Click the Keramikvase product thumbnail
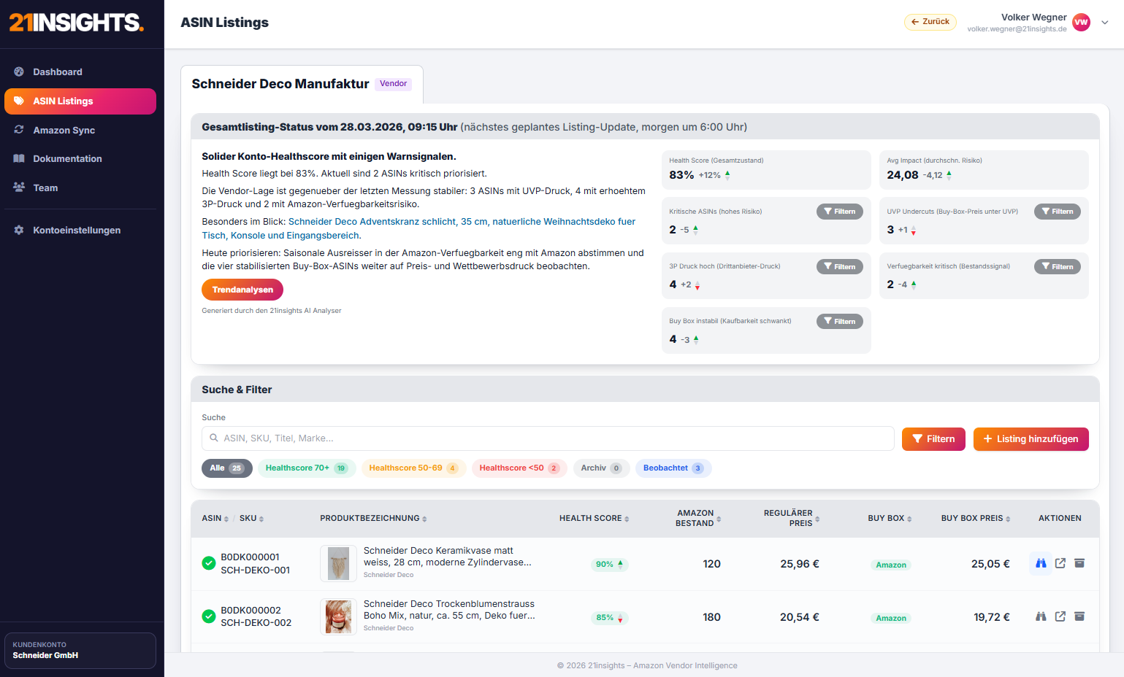This screenshot has width=1124, height=677. click(338, 563)
